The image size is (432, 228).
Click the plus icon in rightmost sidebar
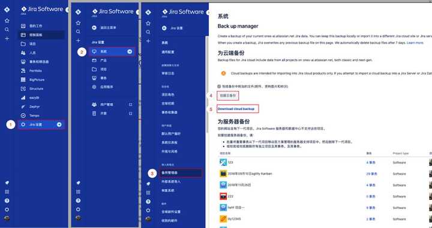148,41
